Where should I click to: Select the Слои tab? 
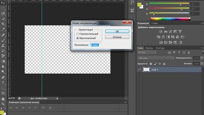pos(140,48)
